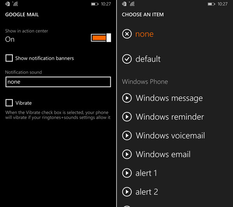Tap the 'GOOGLE MAIL' page title
This screenshot has width=233, height=207.
(x=22, y=14)
